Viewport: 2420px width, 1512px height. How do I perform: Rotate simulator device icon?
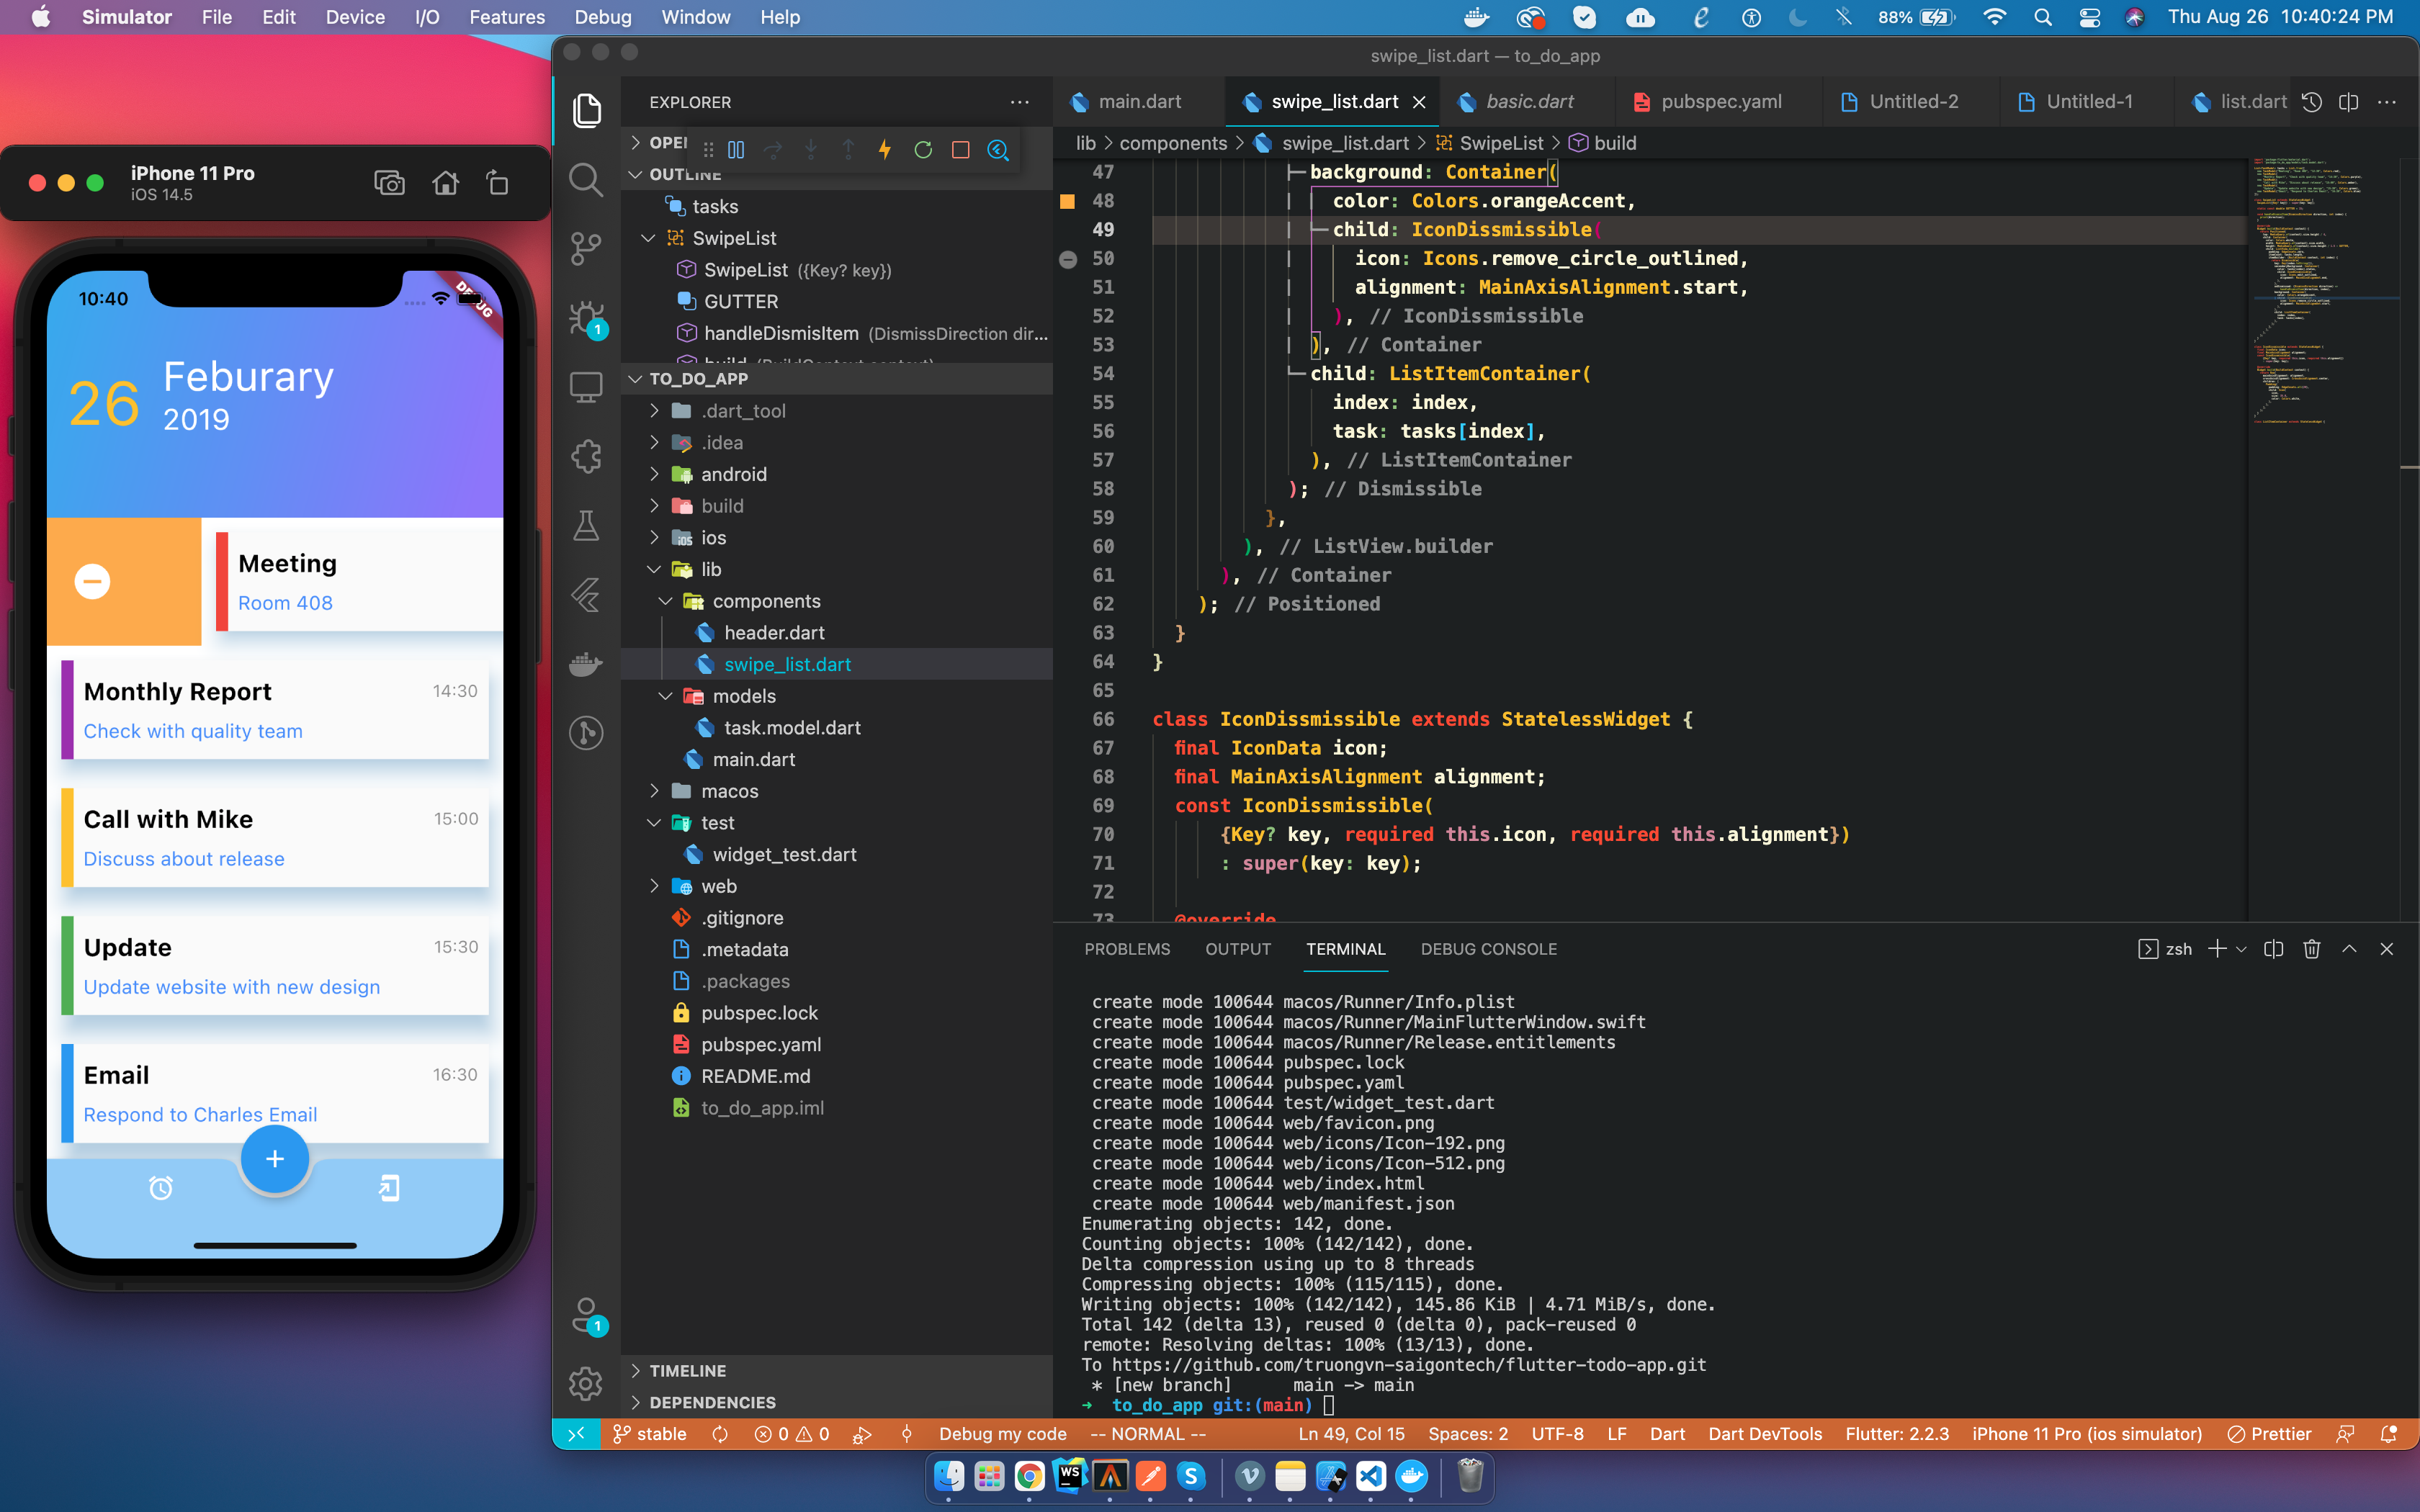[498, 183]
